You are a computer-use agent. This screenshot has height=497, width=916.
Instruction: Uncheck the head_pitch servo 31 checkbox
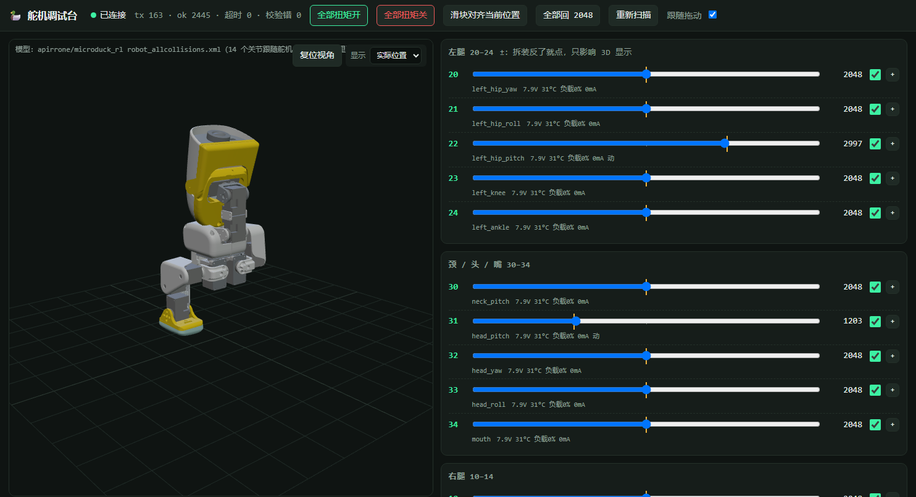875,322
